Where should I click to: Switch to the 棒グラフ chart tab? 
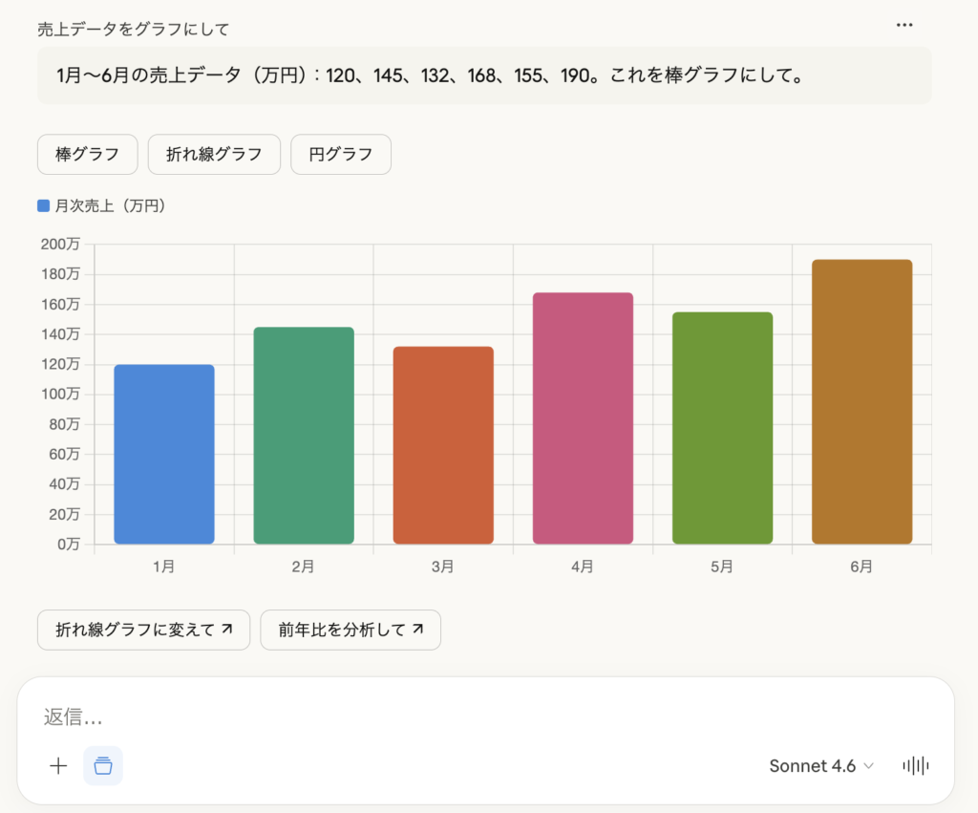pyautogui.click(x=88, y=155)
